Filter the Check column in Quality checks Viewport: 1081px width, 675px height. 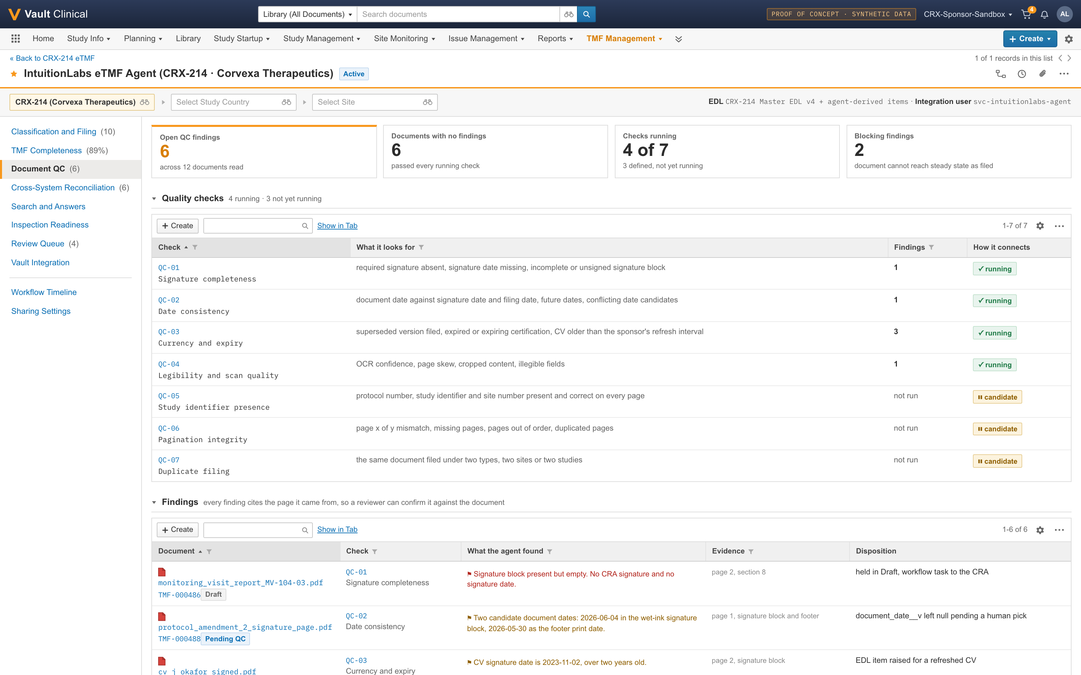(x=195, y=247)
